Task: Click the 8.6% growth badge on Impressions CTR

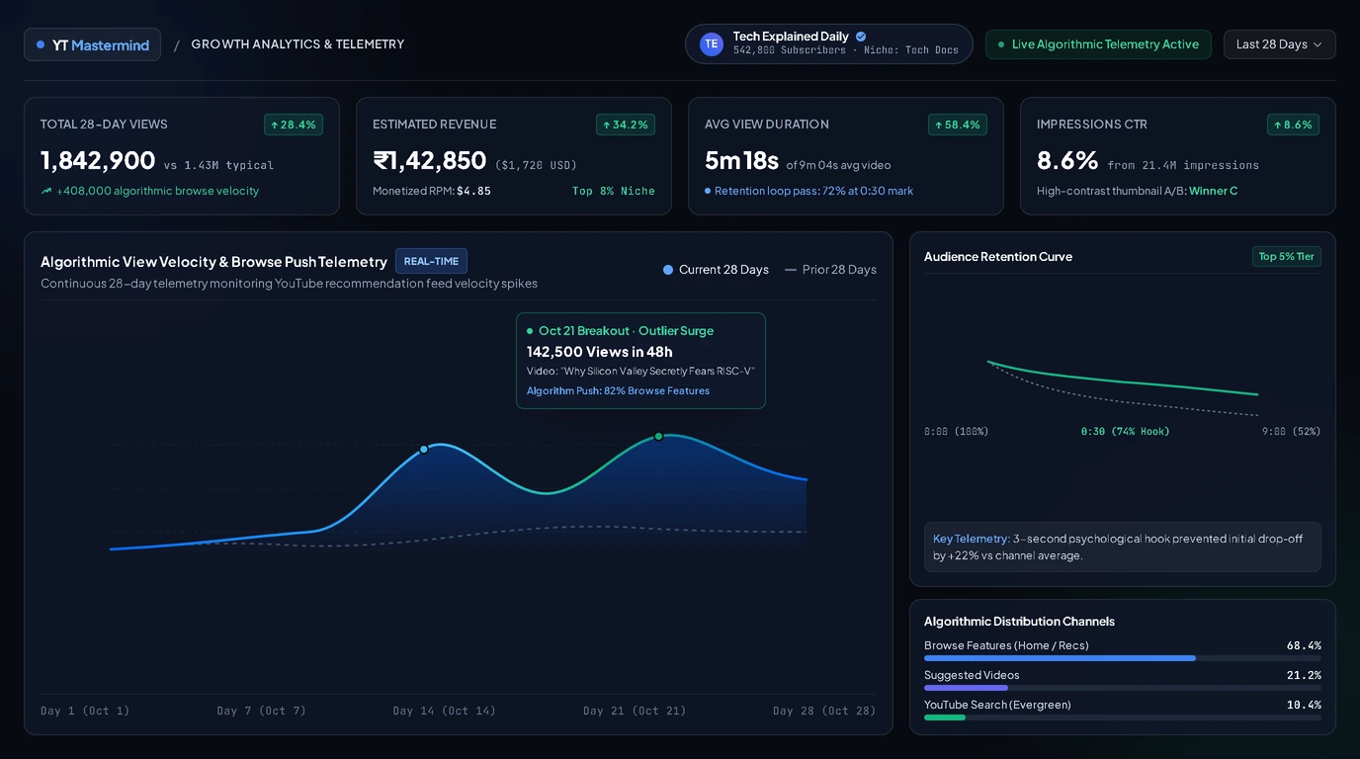Action: [x=1293, y=125]
